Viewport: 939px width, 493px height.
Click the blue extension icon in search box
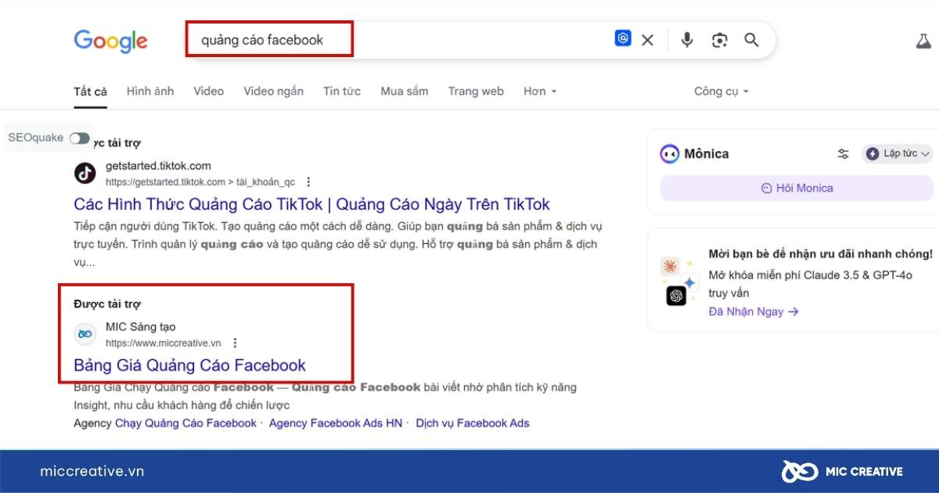click(x=623, y=38)
